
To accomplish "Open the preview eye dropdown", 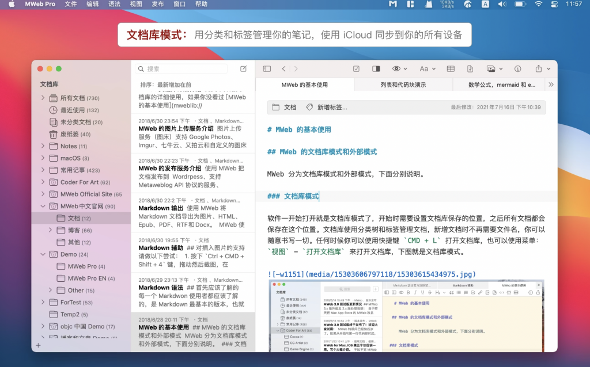I will (x=405, y=68).
